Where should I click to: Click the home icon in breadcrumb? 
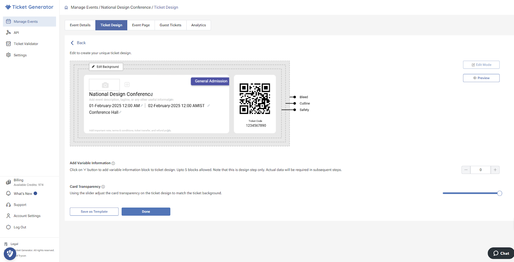point(66,7)
